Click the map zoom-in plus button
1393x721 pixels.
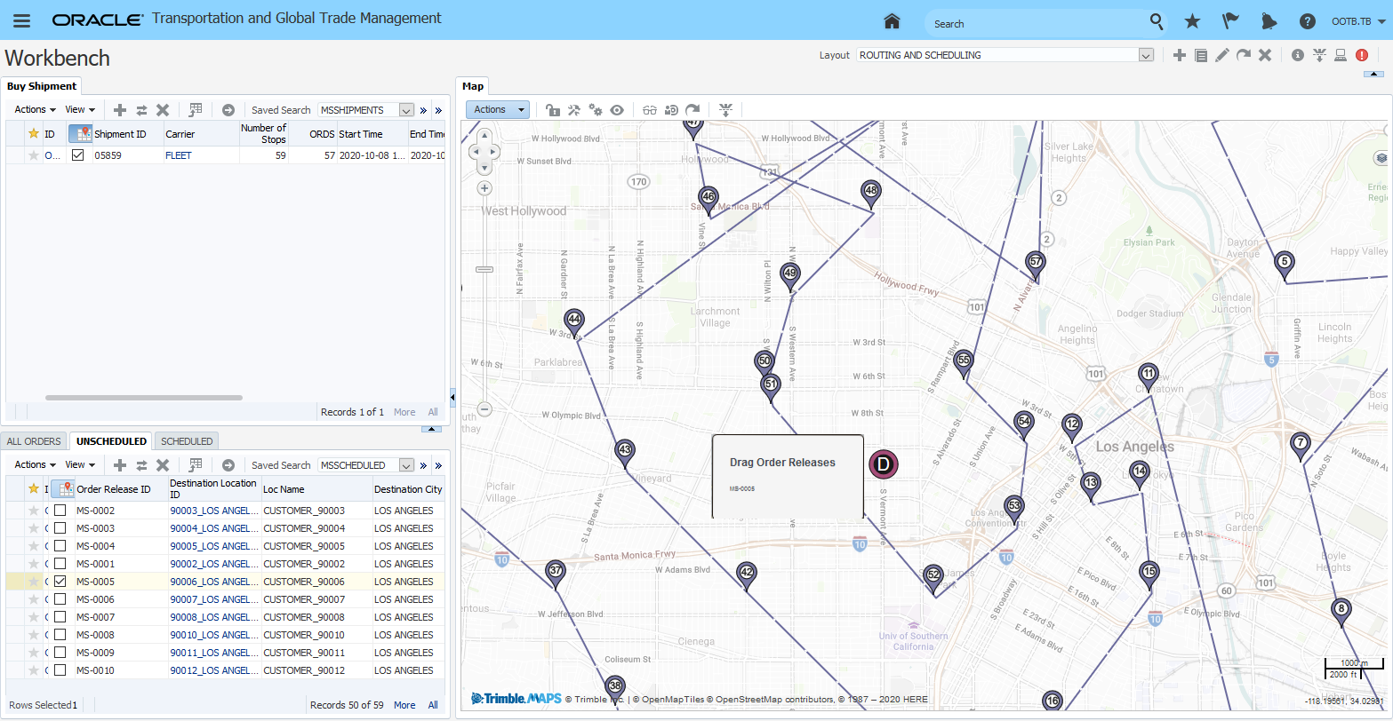click(484, 188)
